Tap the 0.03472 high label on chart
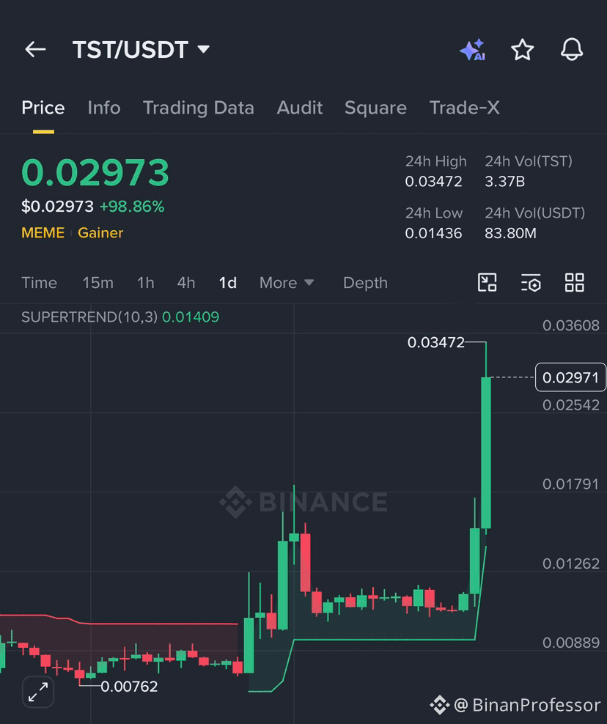This screenshot has height=724, width=607. click(435, 342)
